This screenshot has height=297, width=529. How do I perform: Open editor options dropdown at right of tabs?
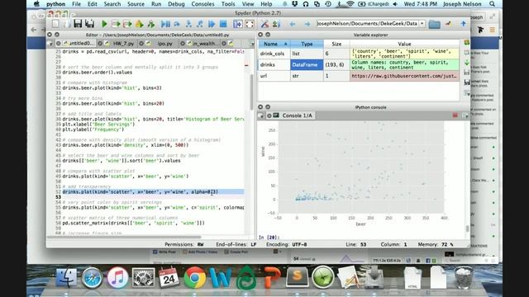click(x=251, y=44)
